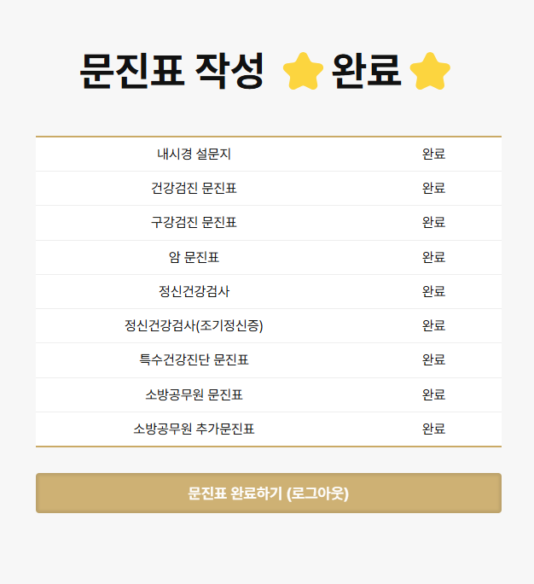Click the star icon left of 완료 heading
The image size is (534, 584).
click(303, 71)
